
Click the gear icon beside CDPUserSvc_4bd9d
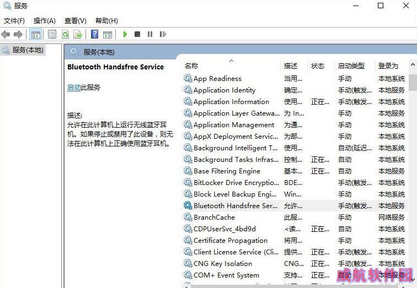188,229
